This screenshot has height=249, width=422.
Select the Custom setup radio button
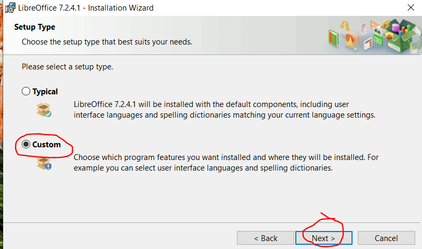click(26, 145)
